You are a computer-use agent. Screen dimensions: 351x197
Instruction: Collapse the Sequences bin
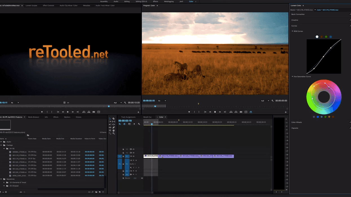pos(1,179)
